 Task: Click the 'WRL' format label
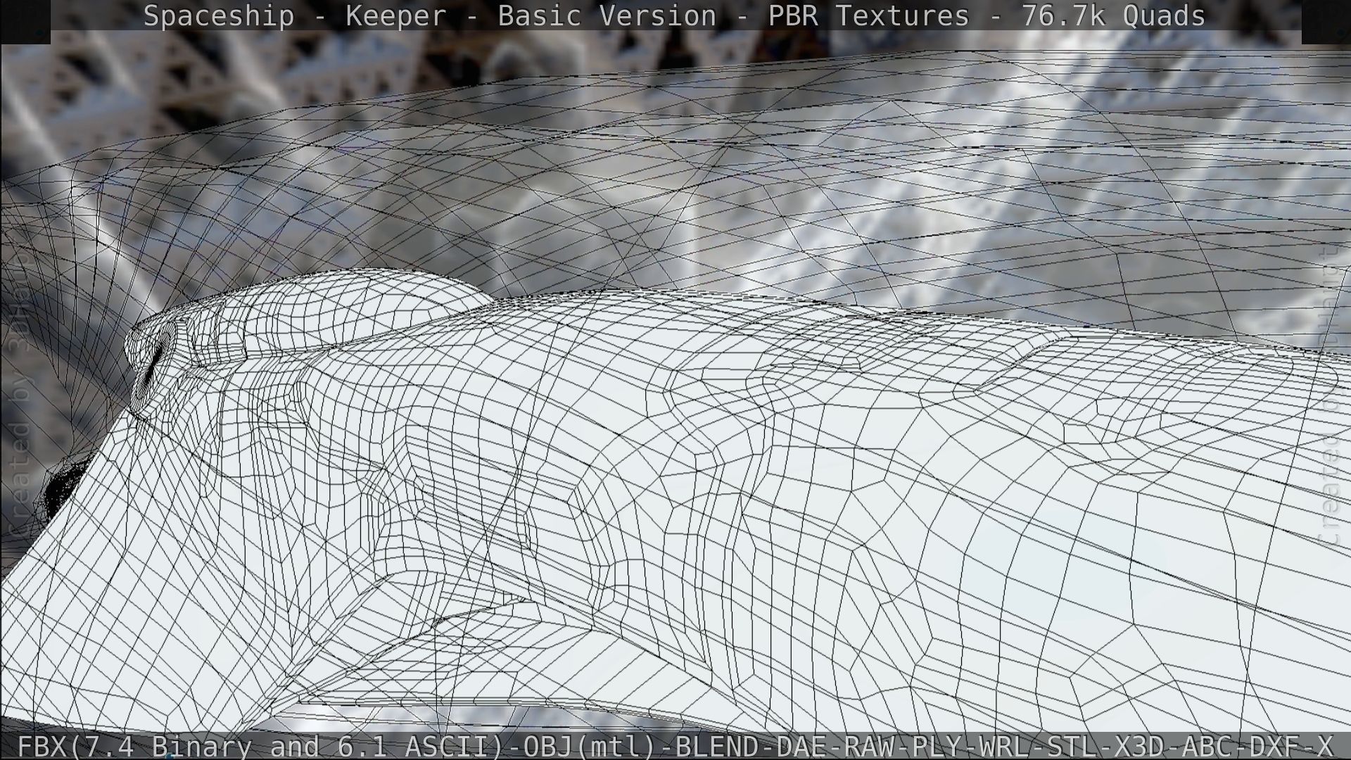1005,746
